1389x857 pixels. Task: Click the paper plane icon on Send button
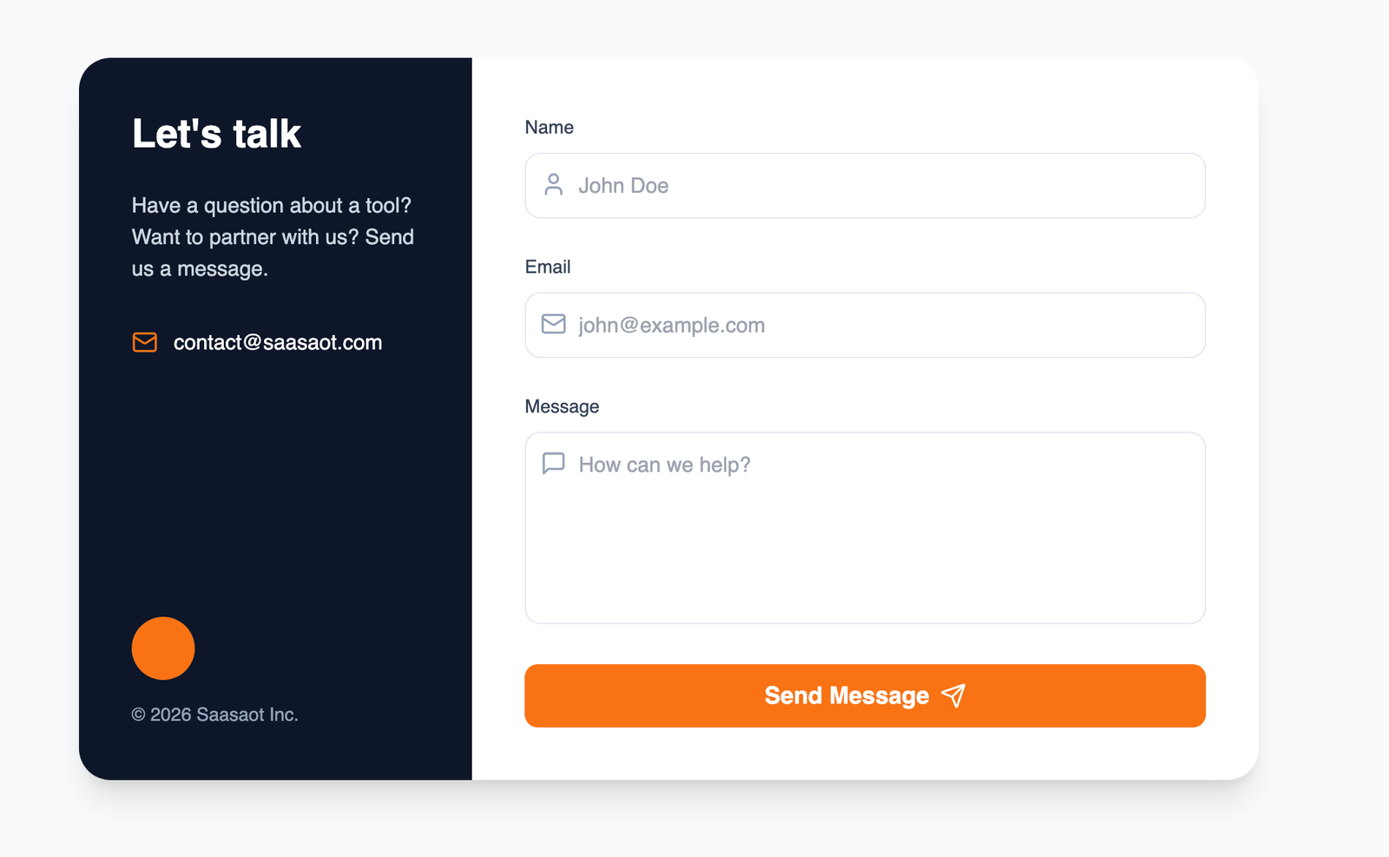[953, 695]
